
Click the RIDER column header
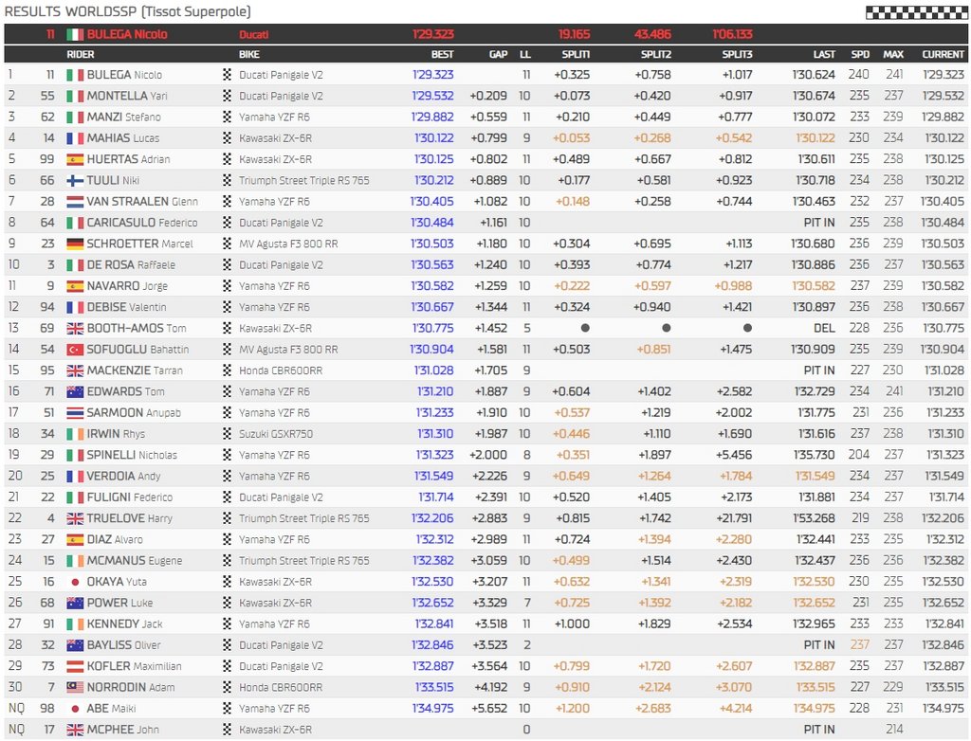coord(81,54)
